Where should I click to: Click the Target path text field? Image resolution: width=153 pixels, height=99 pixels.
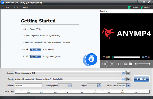coord(68,79)
